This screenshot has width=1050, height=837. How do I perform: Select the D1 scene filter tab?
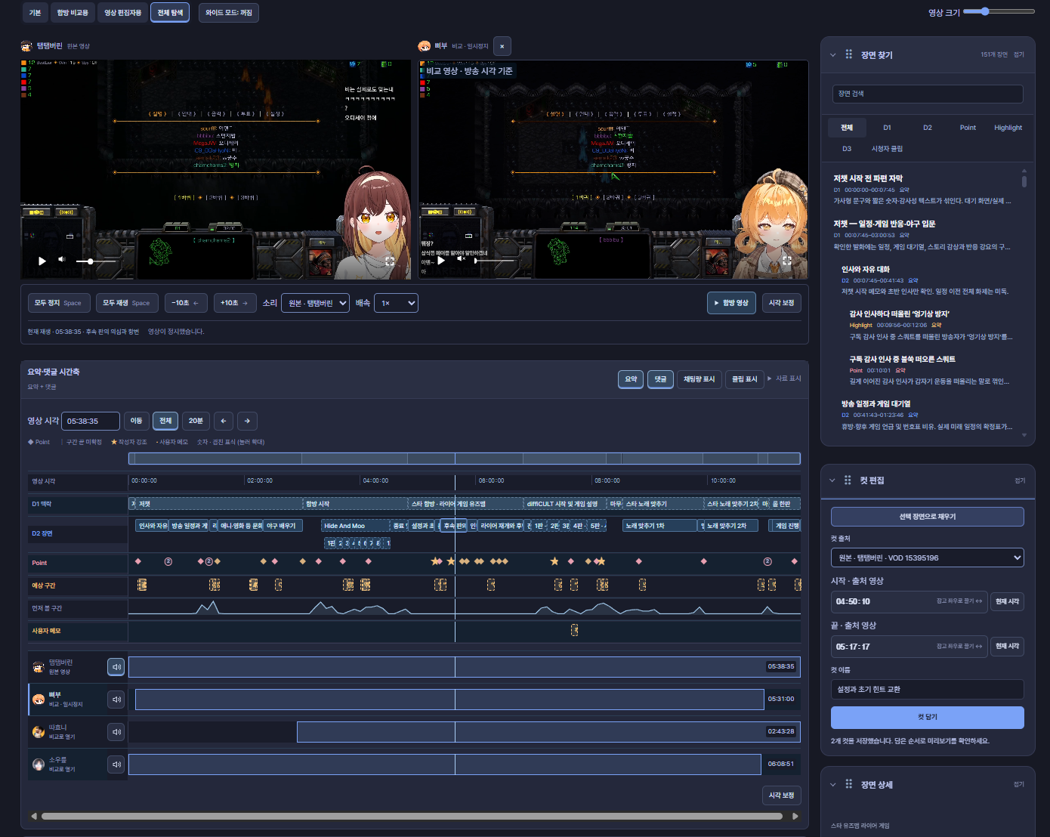888,128
